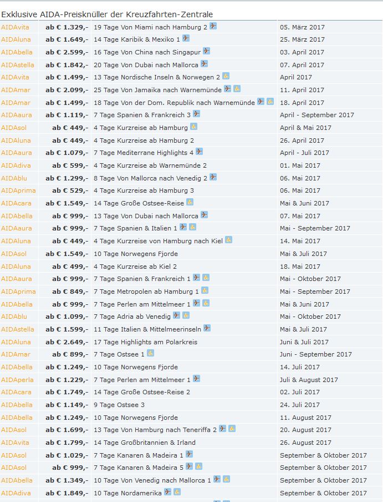Screen dimensions: 383x502
Task: Click '9 Tage Ostsee 3'
Action: (119, 405)
